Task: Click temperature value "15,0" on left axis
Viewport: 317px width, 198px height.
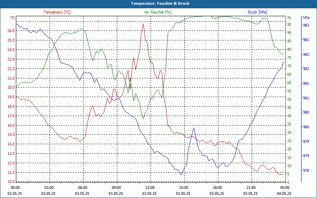Action: [x=11, y=135]
